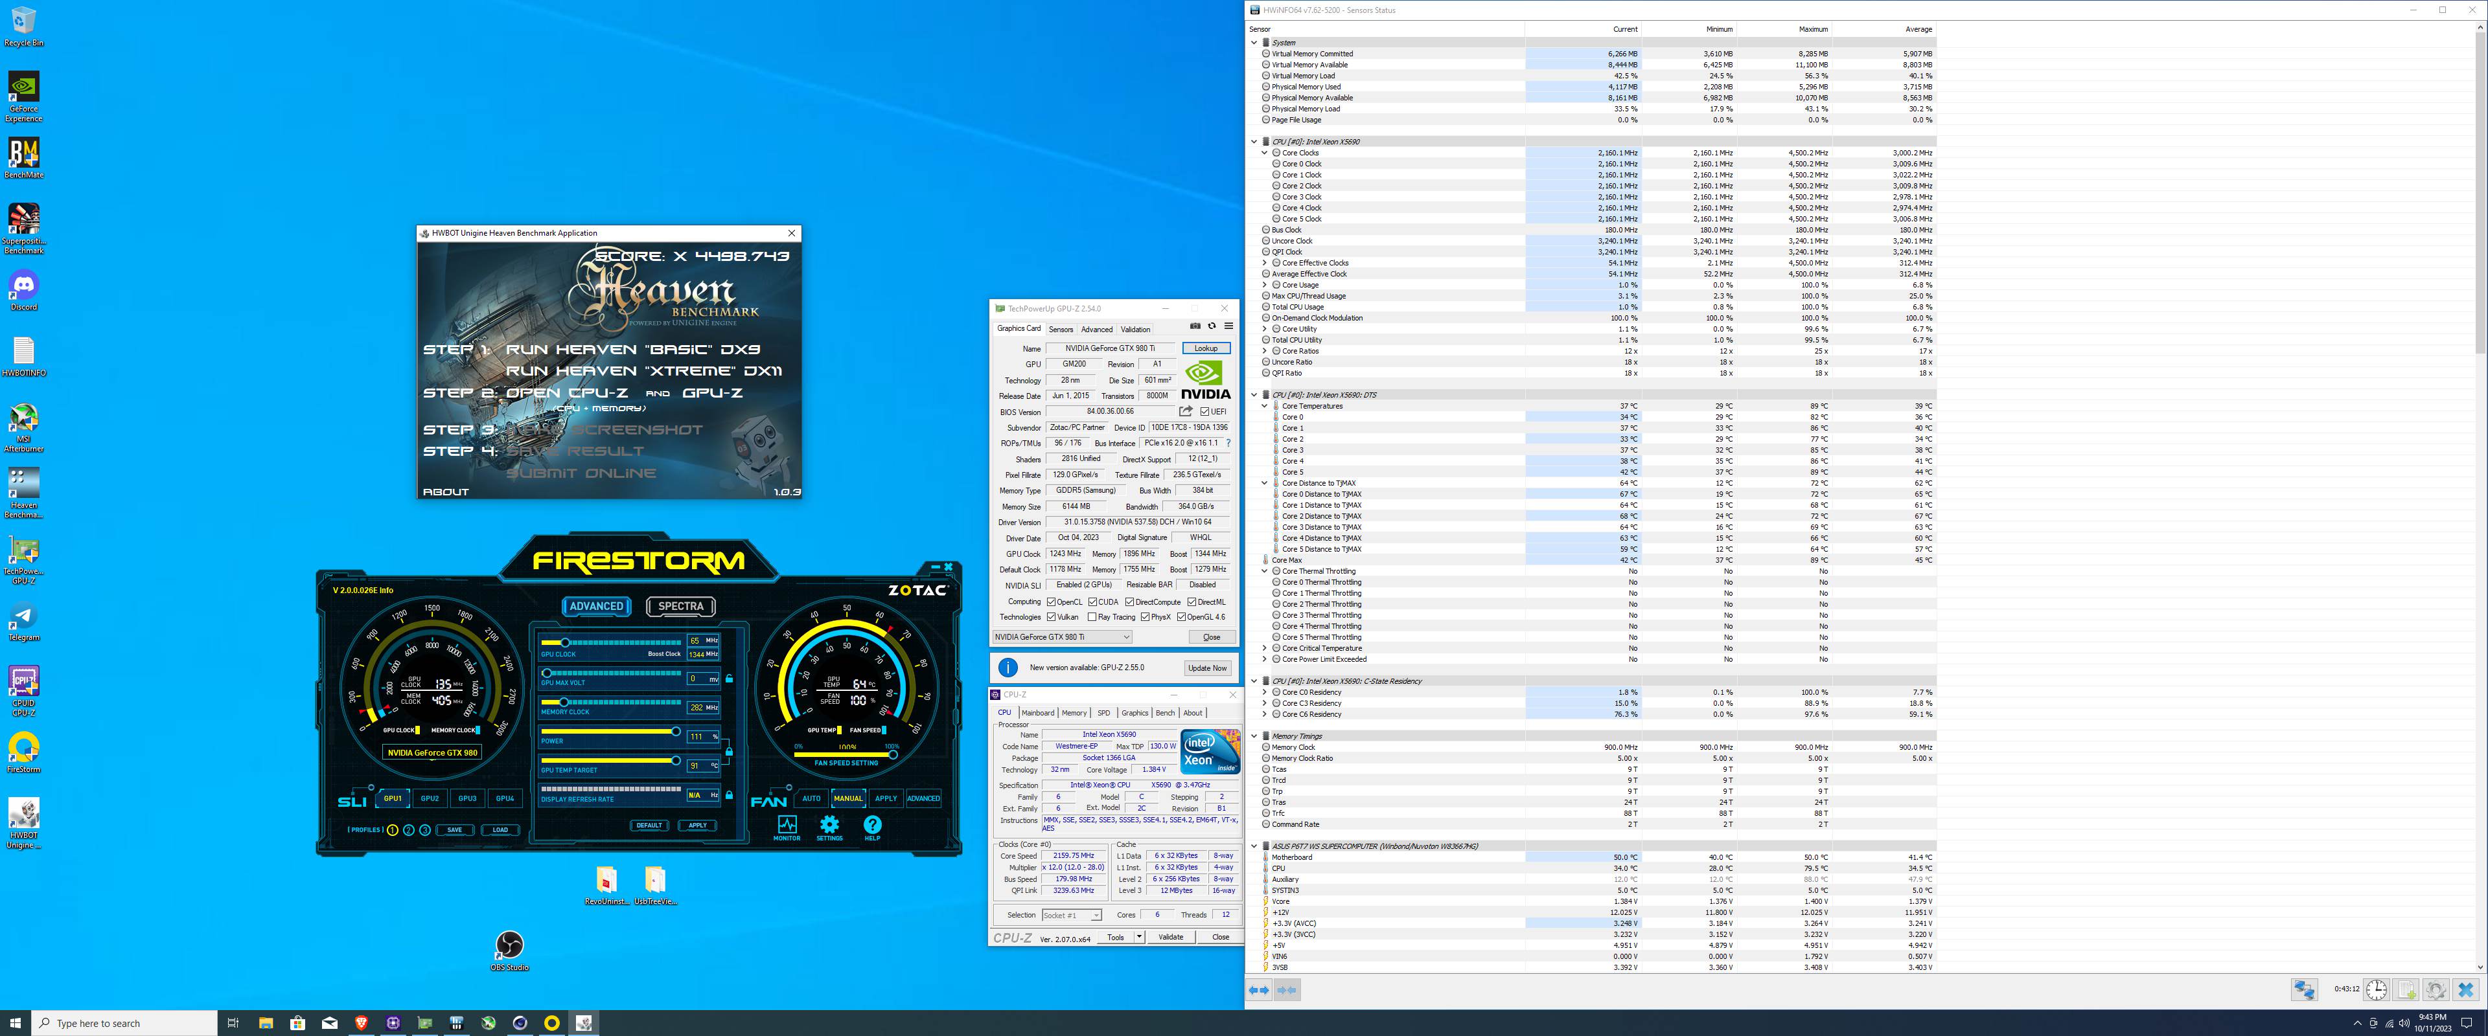Take a GPU-Z screenshot with camera icon
Viewport: 2488px width, 1036px height.
1195,326
